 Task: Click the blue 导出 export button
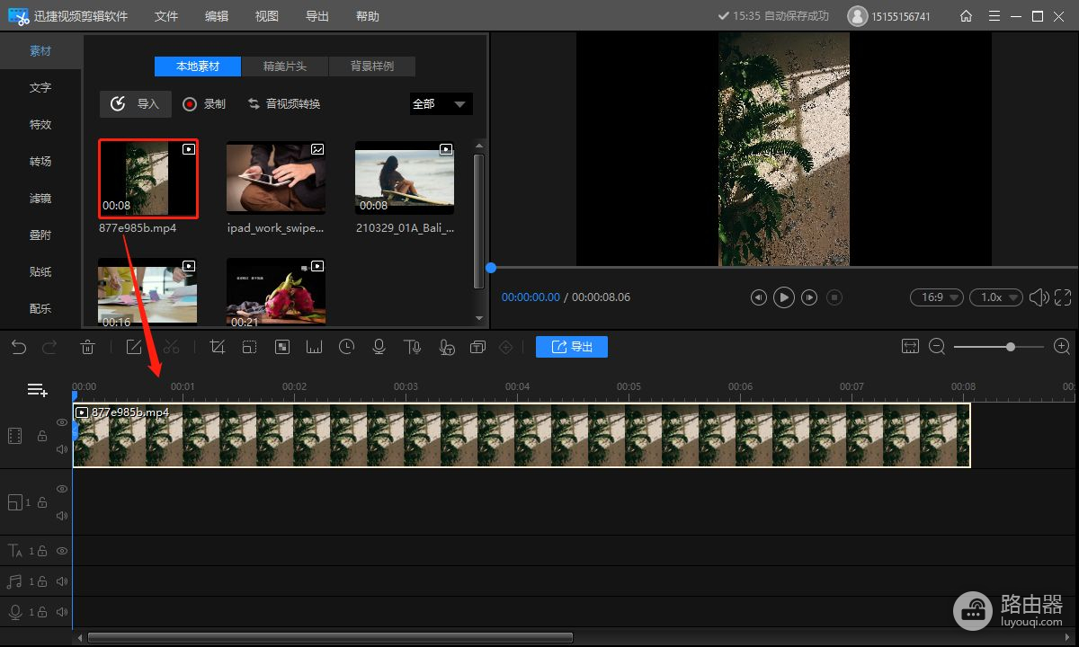tap(571, 347)
